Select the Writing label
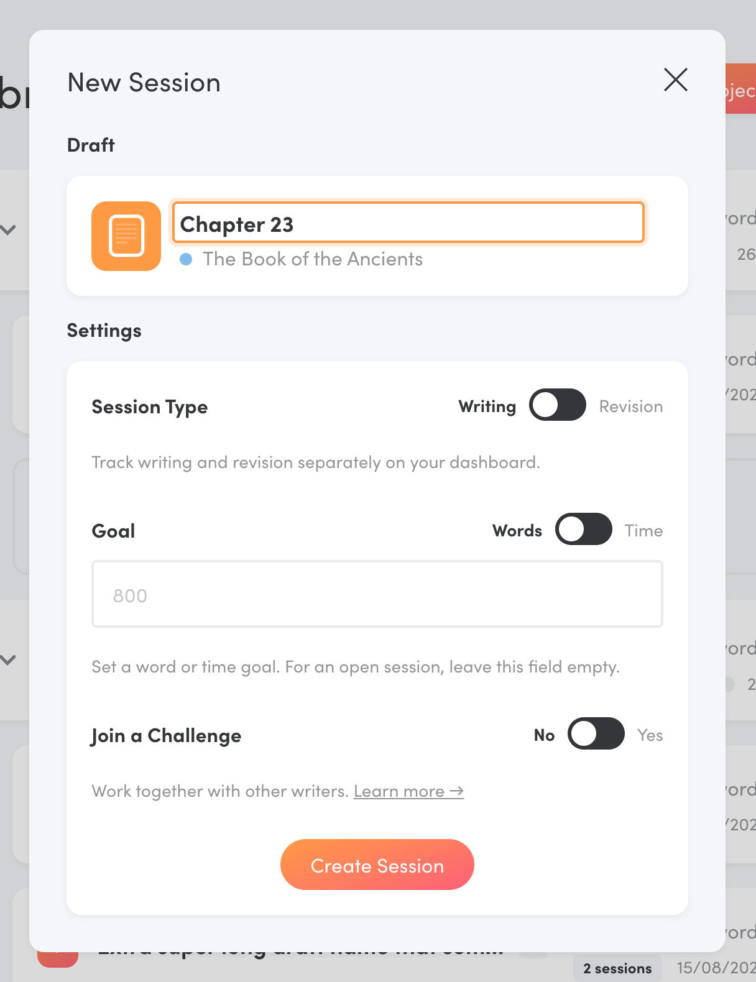Screen dimensions: 756x982 click(487, 406)
